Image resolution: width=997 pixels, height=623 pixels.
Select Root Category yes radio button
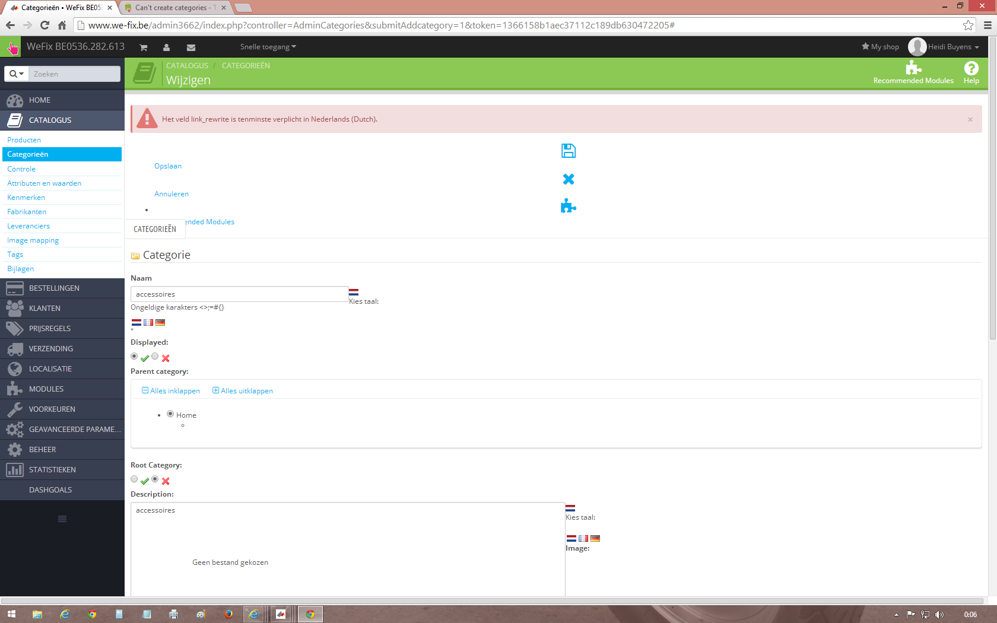134,479
